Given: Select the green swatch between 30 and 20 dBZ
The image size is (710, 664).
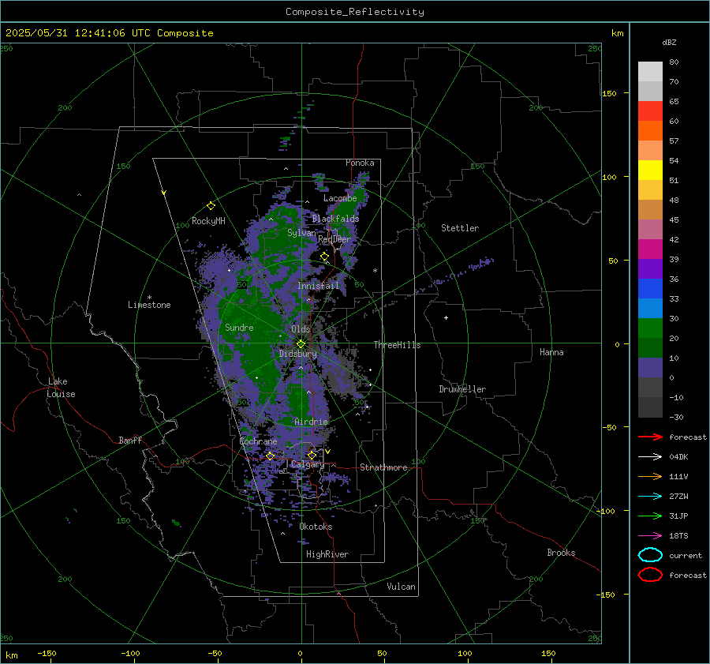Looking at the screenshot, I should pyautogui.click(x=650, y=328).
